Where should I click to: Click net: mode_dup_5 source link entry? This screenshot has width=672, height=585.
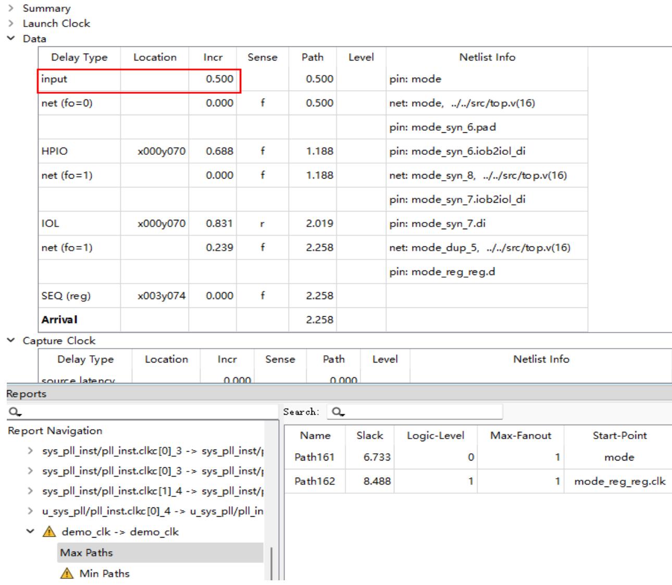(480, 247)
